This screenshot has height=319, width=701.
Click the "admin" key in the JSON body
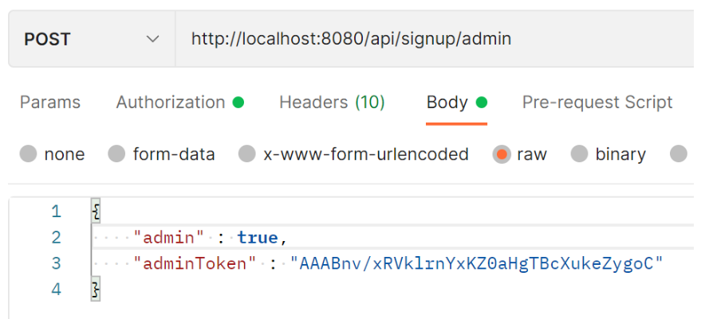[x=169, y=237]
